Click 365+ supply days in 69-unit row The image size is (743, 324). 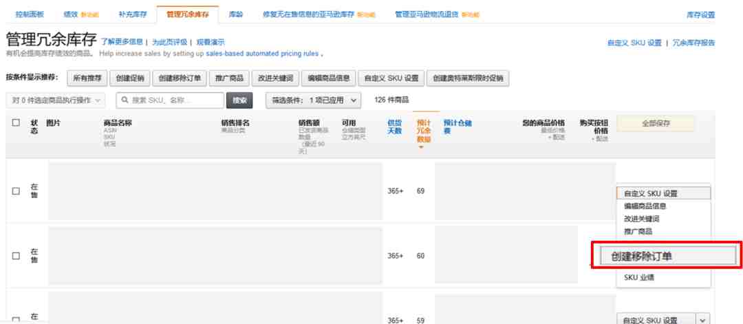[x=395, y=191]
